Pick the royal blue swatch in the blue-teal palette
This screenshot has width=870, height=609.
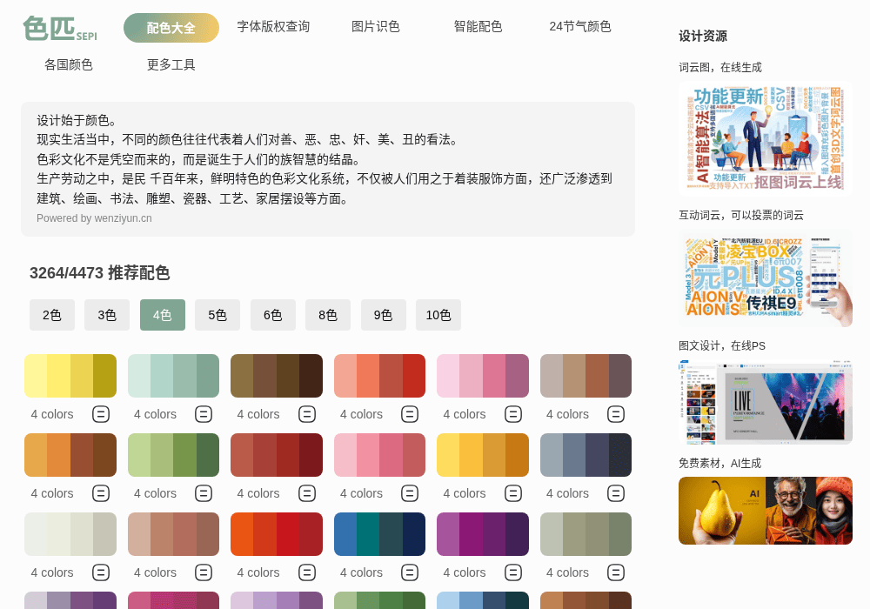click(x=345, y=534)
